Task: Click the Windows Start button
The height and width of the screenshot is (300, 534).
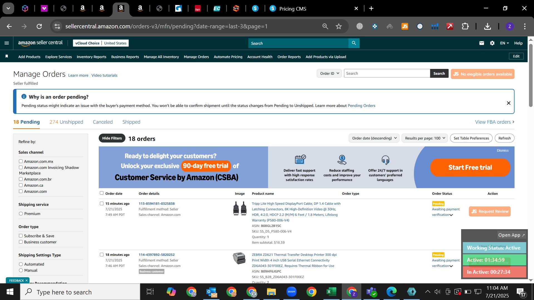Action: coord(10,292)
